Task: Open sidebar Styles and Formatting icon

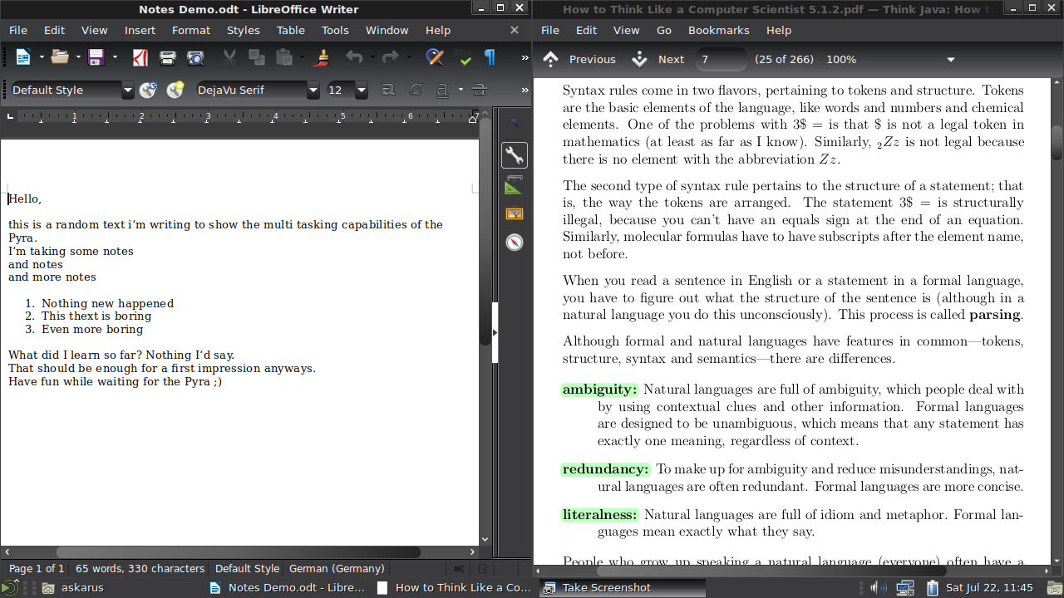Action: [x=515, y=185]
